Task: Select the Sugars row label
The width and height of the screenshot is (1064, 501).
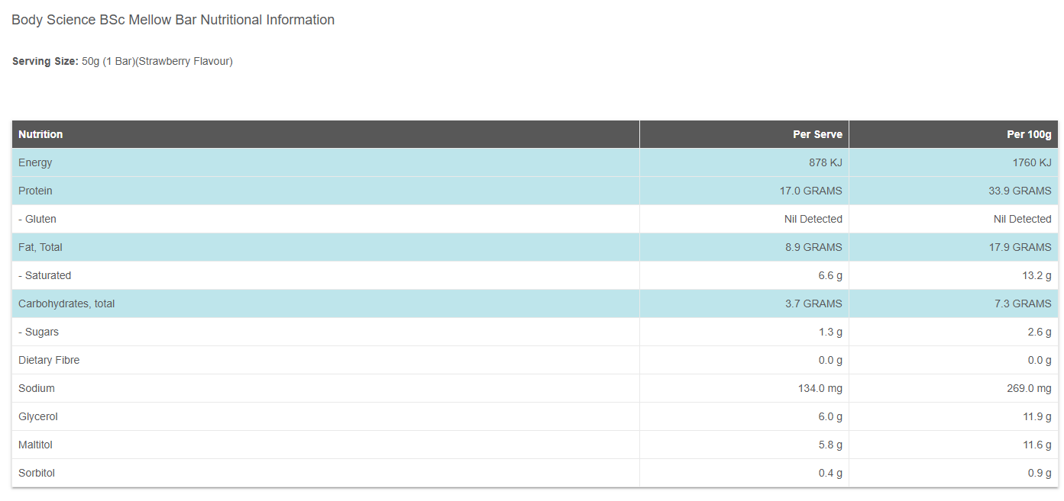Action: (x=39, y=332)
